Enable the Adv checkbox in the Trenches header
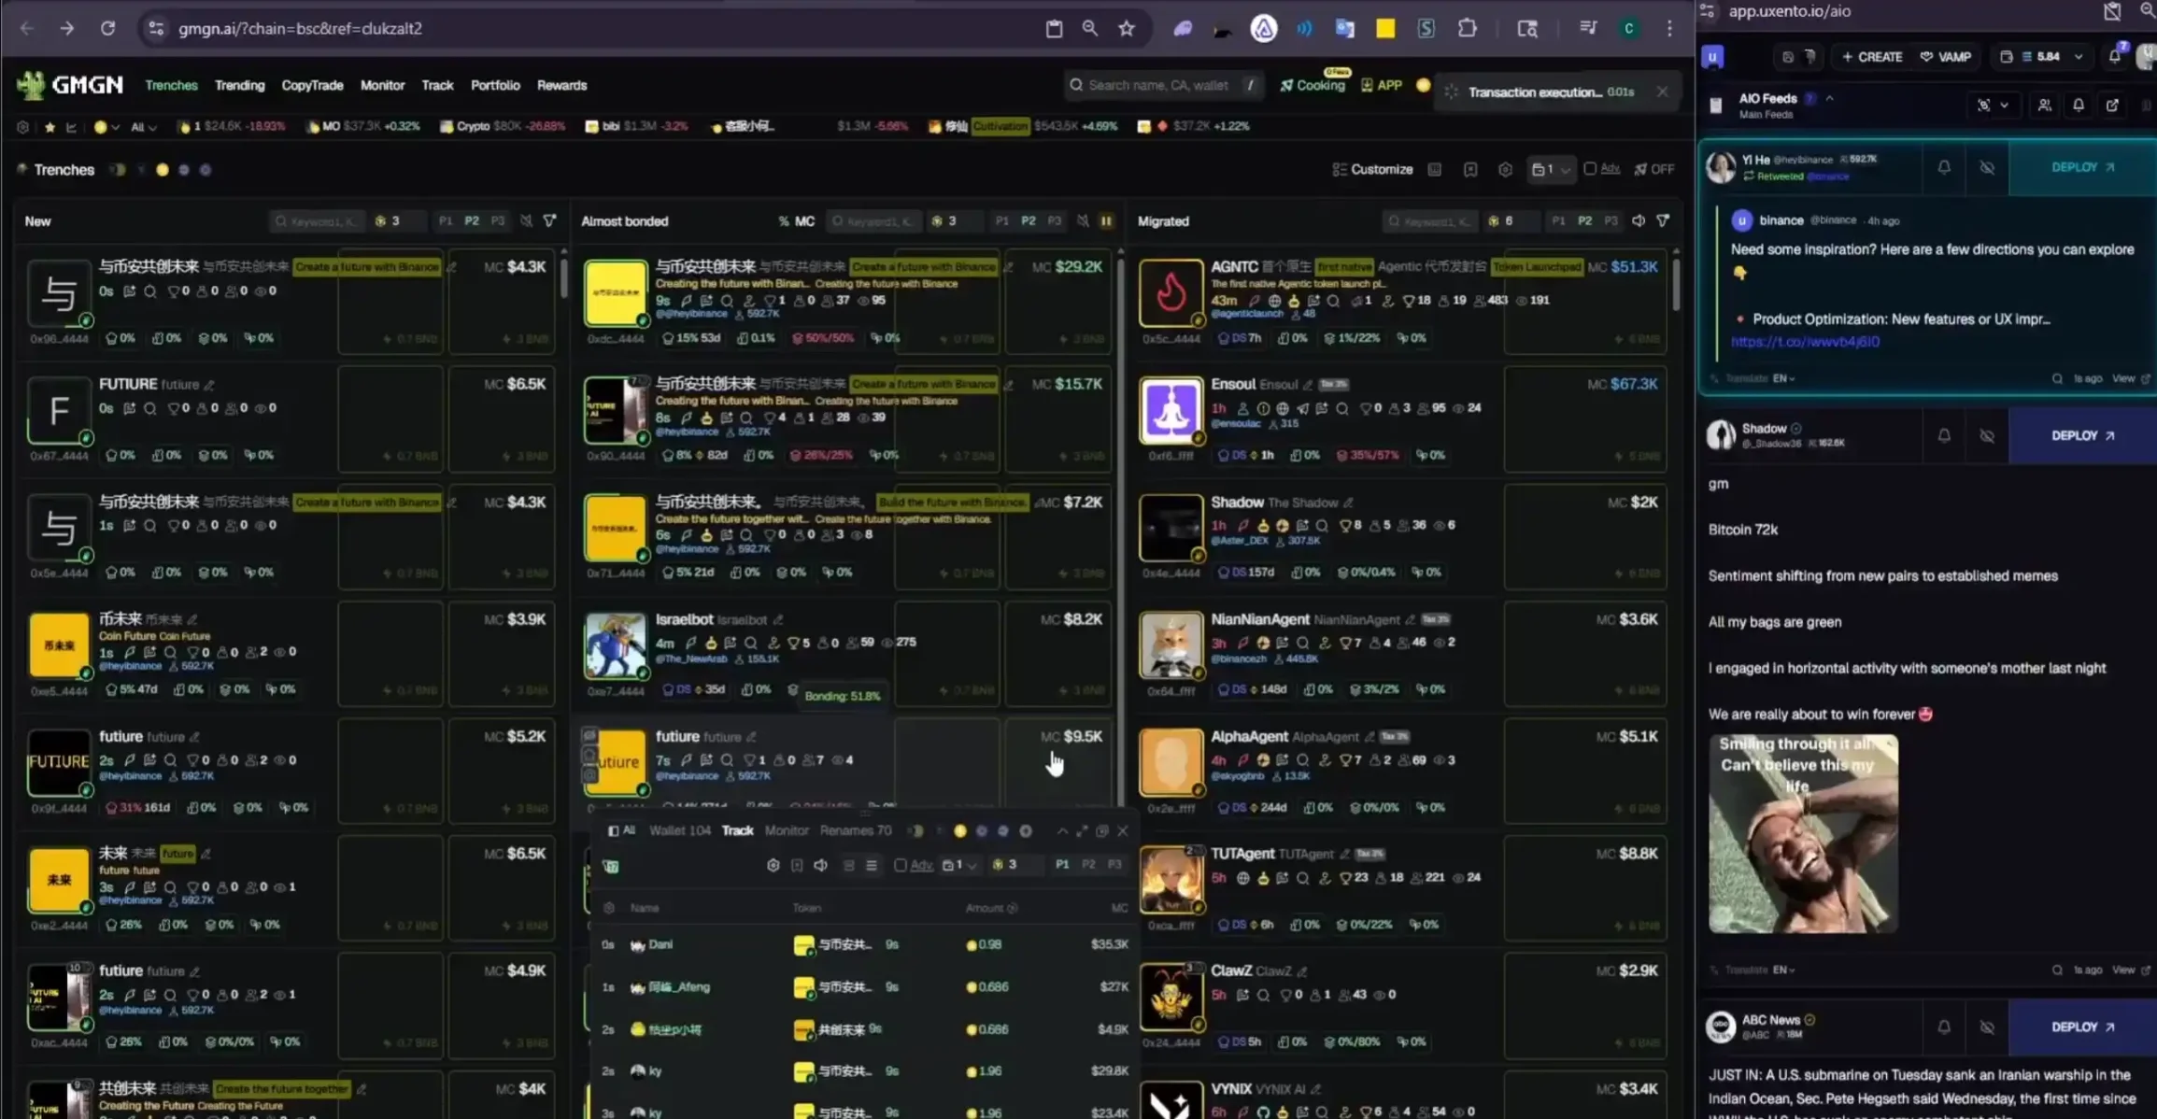 tap(1590, 169)
